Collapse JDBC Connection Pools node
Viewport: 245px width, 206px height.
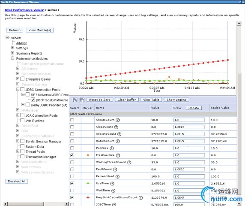(x=18, y=89)
